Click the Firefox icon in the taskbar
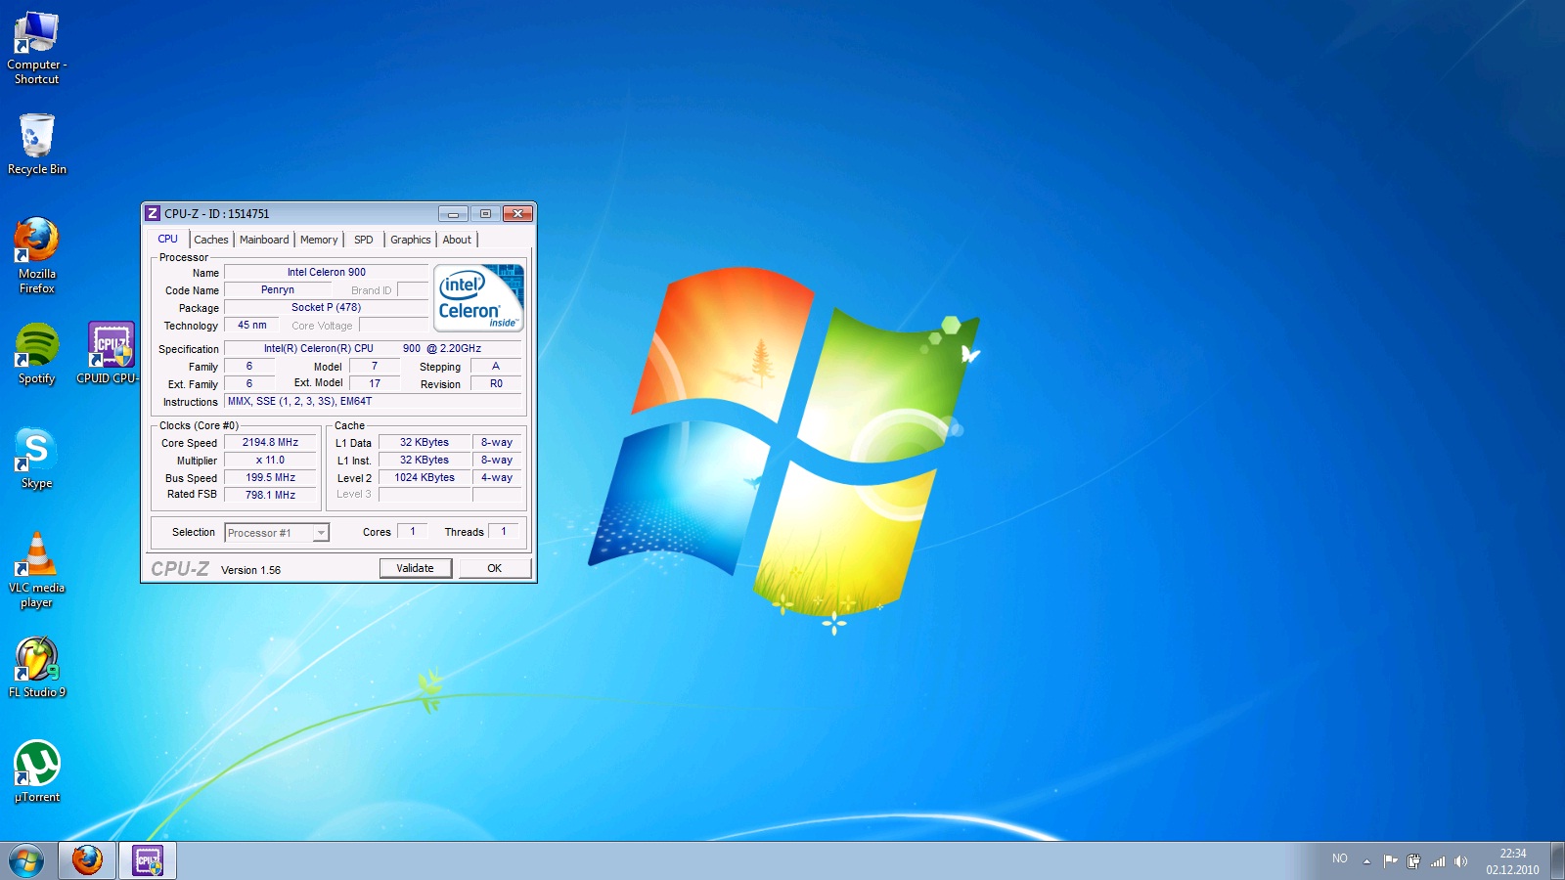The image size is (1565, 880). (x=87, y=860)
